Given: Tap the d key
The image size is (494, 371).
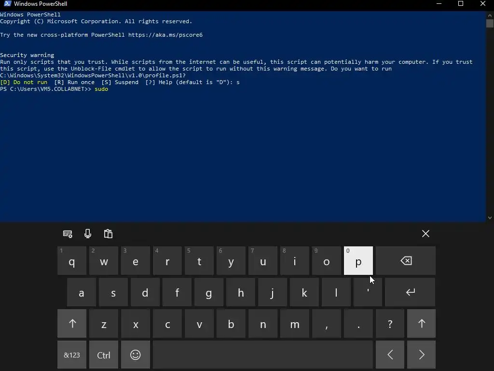Looking at the screenshot, I should pos(145,292).
